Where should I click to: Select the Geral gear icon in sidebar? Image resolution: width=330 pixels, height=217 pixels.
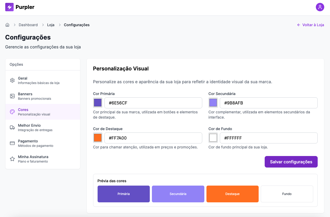[x=12, y=80]
